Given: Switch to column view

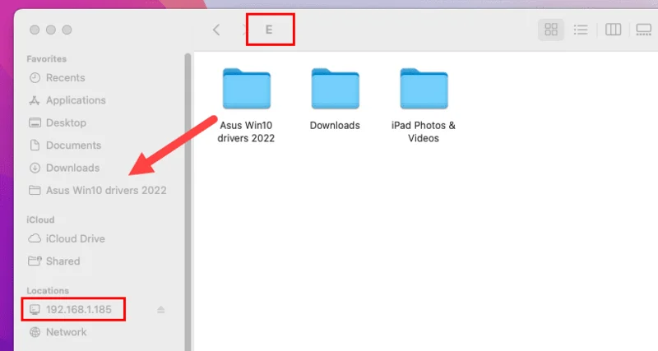Looking at the screenshot, I should click(x=613, y=30).
